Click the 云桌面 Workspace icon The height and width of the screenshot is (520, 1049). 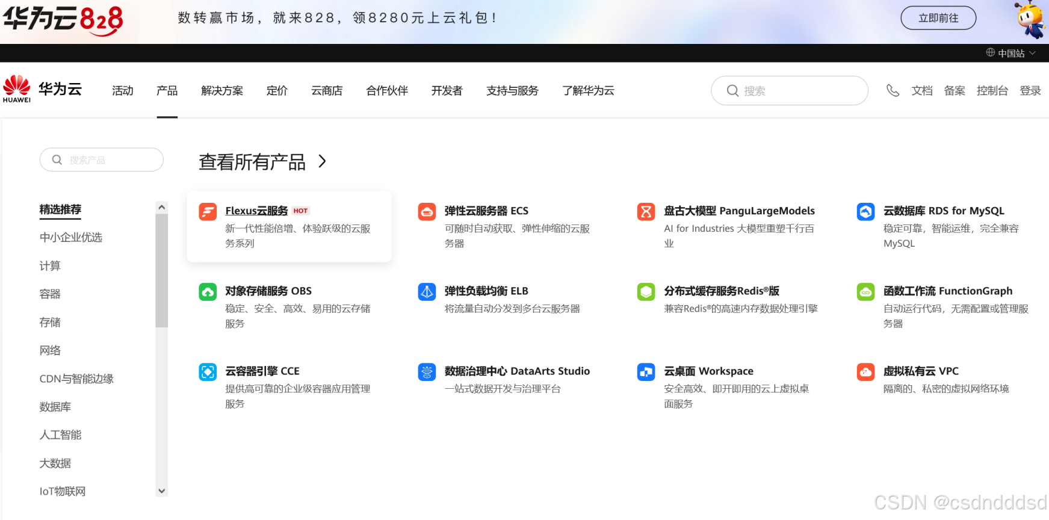(x=646, y=372)
